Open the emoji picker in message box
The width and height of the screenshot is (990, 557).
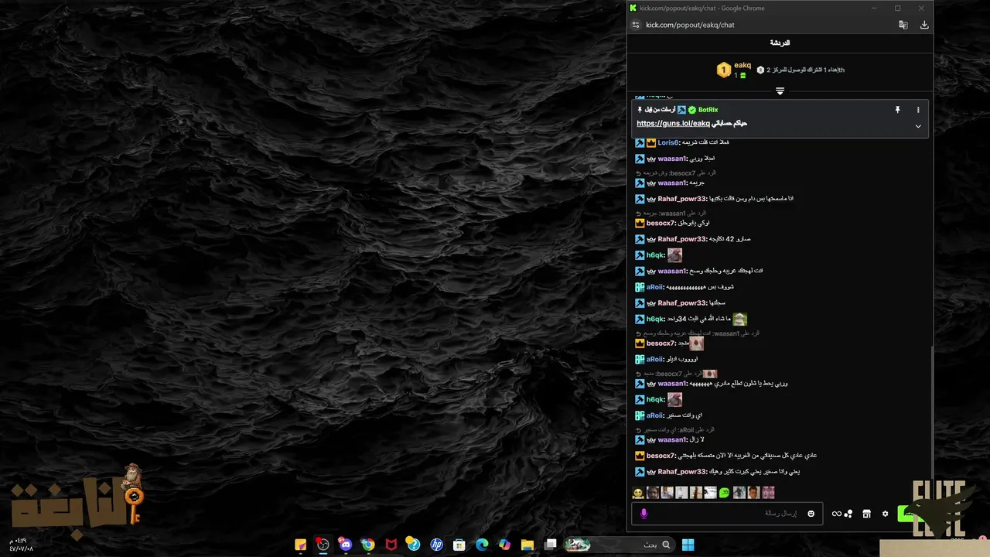(x=811, y=514)
